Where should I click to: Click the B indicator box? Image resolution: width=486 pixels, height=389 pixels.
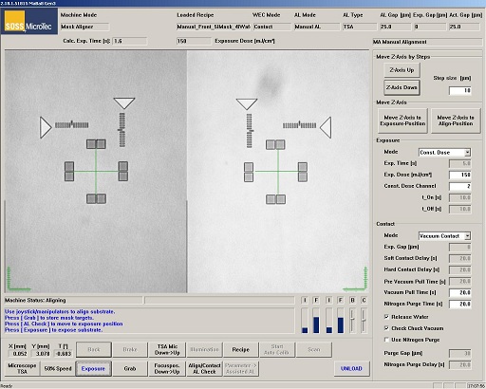point(352,300)
